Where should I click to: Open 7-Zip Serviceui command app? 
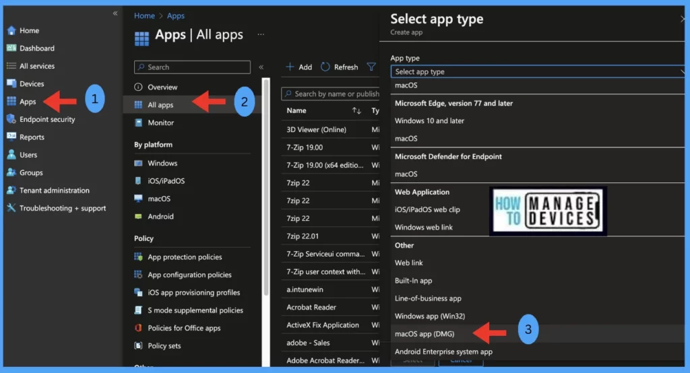(x=325, y=254)
